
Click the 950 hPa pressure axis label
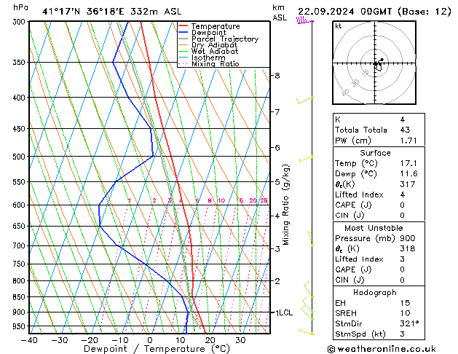(20, 326)
